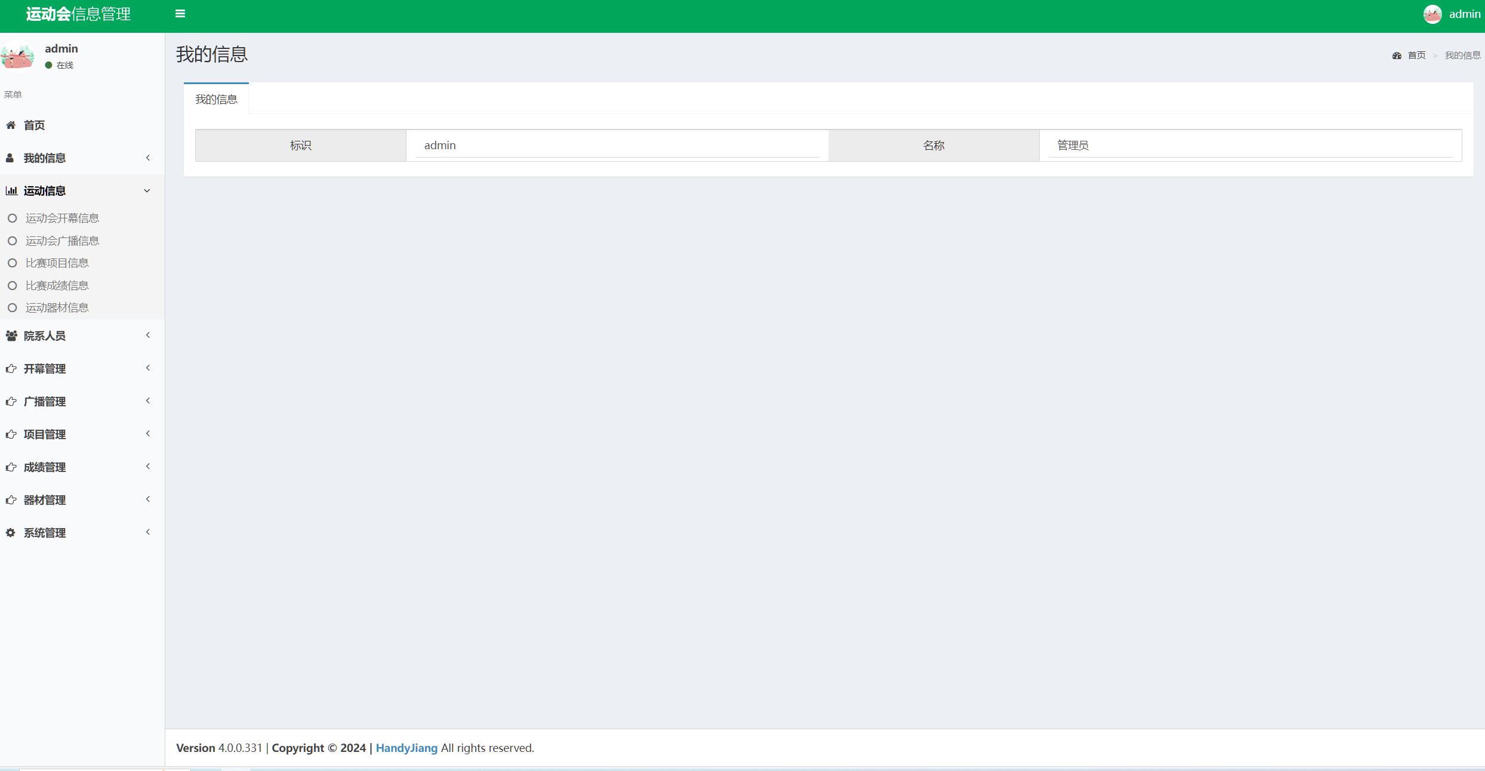Select the radio circle for 运动会开幕信息
1485x771 pixels.
coord(13,218)
